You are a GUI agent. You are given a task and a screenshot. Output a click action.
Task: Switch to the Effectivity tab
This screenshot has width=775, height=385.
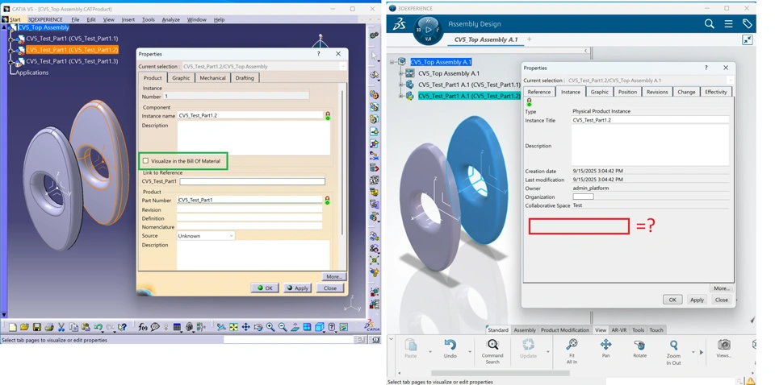click(x=716, y=92)
